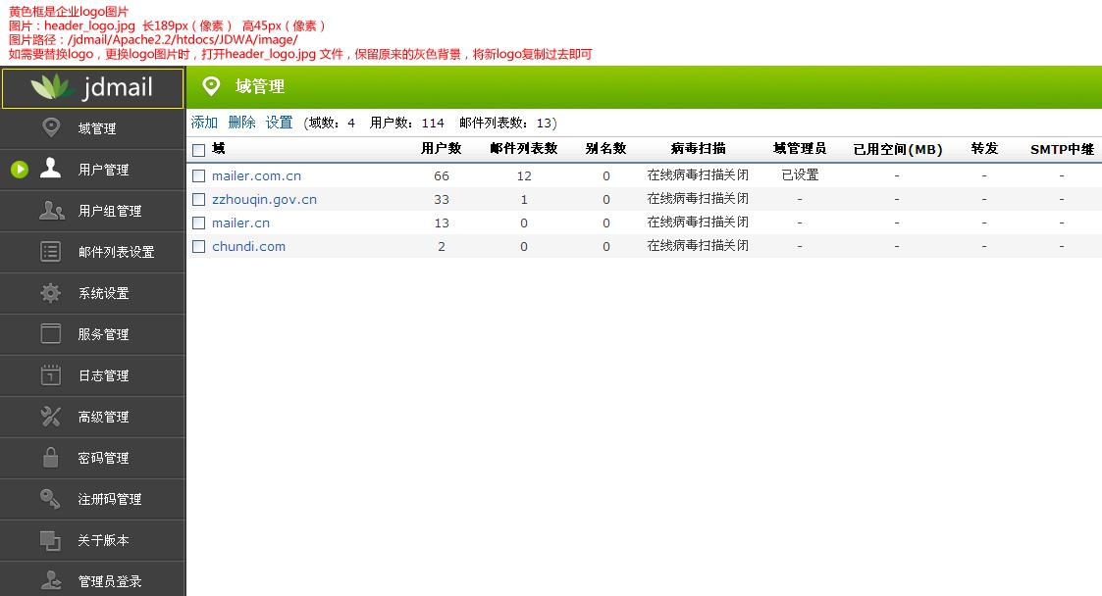Open the chundi.com domain link

click(249, 246)
